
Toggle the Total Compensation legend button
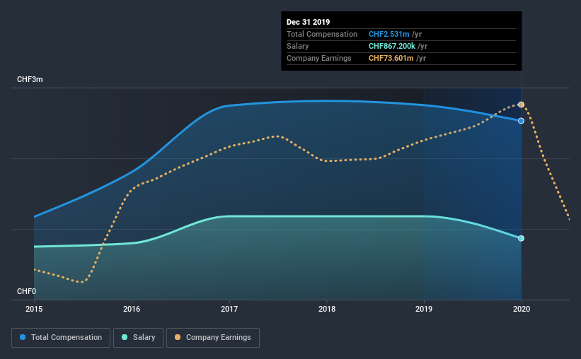click(x=61, y=338)
